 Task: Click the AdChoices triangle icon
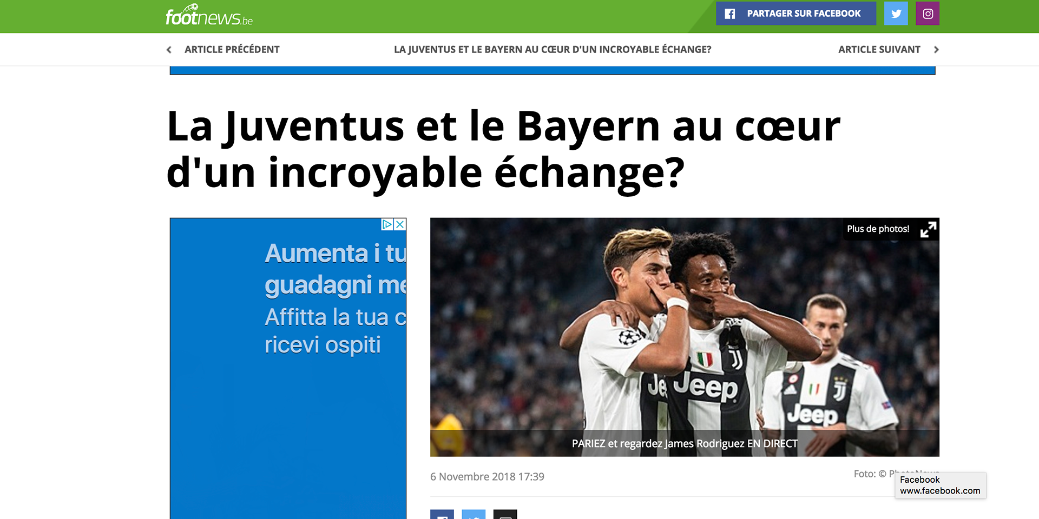click(387, 224)
